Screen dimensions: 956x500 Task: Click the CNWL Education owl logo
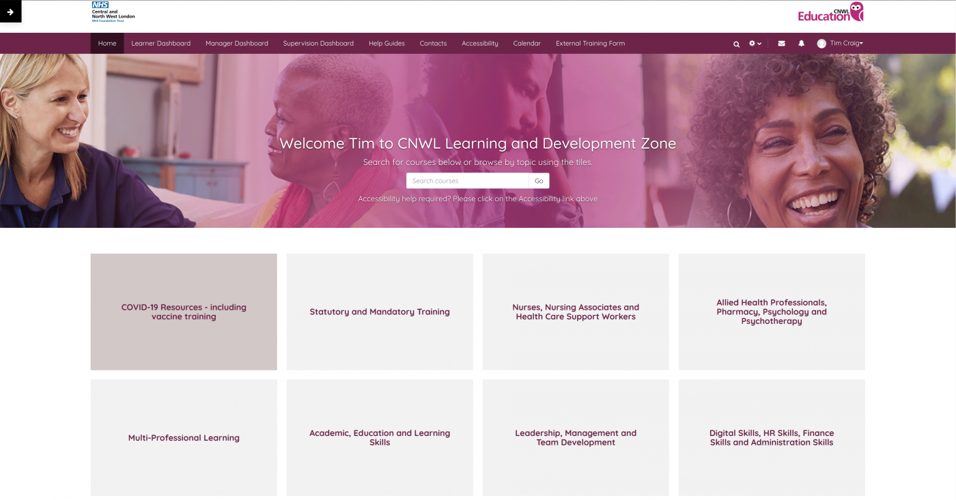pyautogui.click(x=830, y=12)
